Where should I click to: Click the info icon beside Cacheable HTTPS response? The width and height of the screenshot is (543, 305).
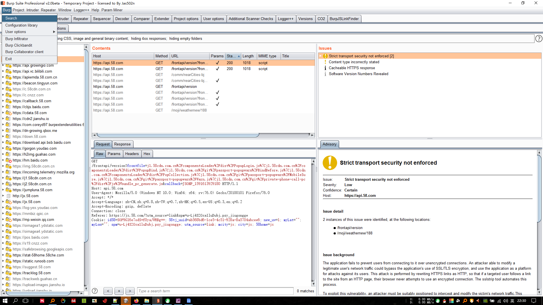(x=325, y=68)
